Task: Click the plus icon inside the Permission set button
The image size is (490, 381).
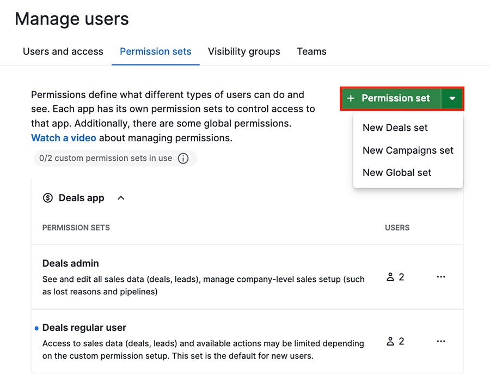Action: coord(351,98)
